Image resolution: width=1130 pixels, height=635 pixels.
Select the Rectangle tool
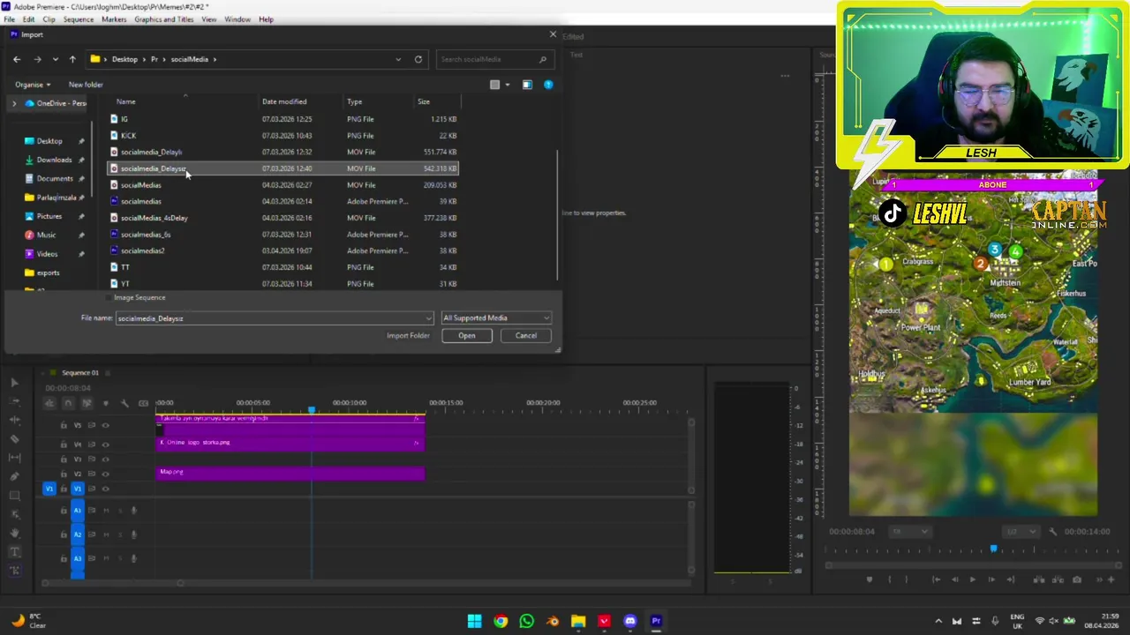14,496
